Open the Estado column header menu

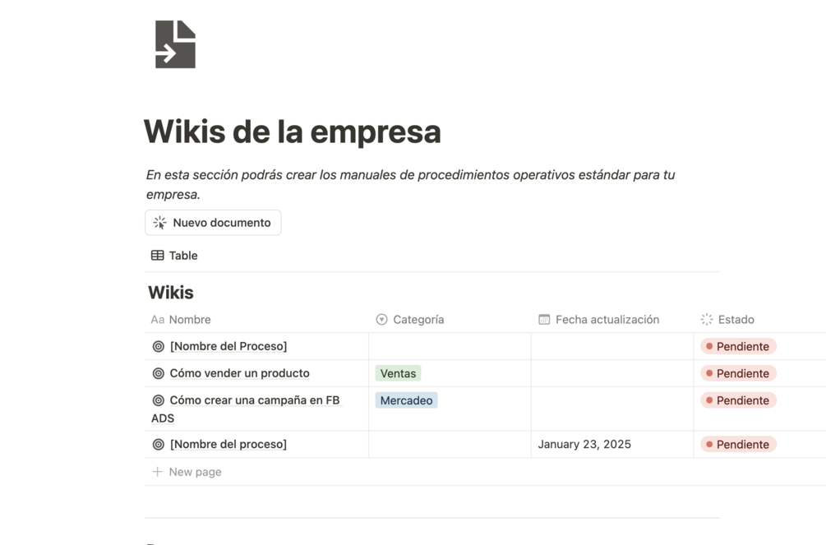736,320
